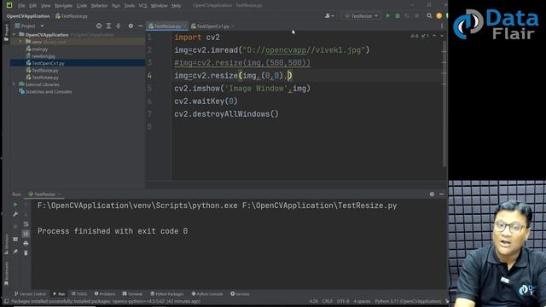Go to previous highlighted error arrow
This screenshot has height=307, width=546.
coord(434,36)
